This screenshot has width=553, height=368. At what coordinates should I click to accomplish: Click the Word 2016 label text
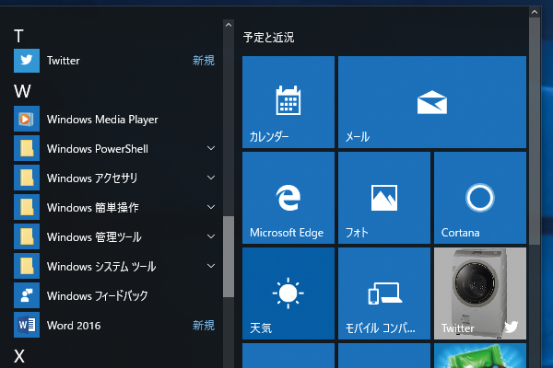tap(74, 326)
